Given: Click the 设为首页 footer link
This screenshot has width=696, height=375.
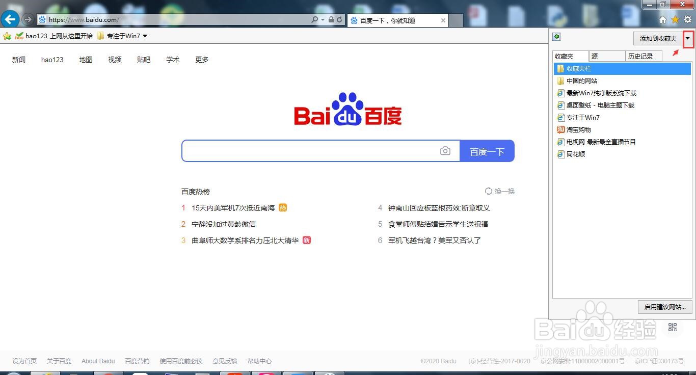Looking at the screenshot, I should point(24,361).
